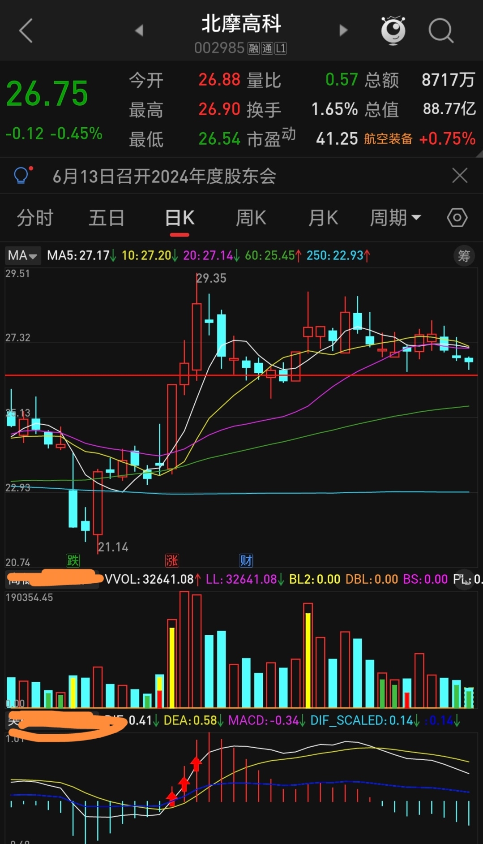Open chart settings hexagon icon
The width and height of the screenshot is (483, 844).
tap(457, 218)
